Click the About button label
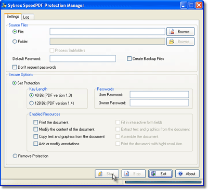 coord(190,174)
